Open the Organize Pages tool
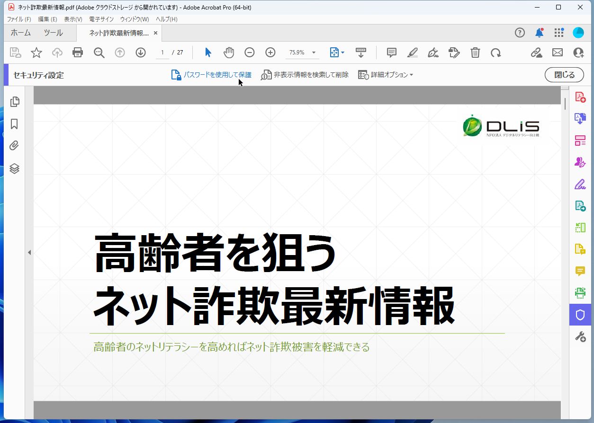 [580, 140]
